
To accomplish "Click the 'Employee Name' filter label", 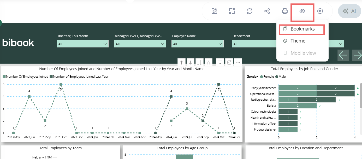I will click(184, 36).
